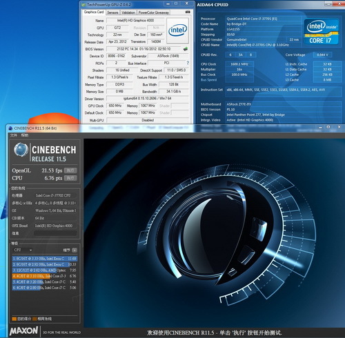Viewport: 345px width, 338px height.
Task: Click the Cinebench title bar icon
Action: pos(10,128)
